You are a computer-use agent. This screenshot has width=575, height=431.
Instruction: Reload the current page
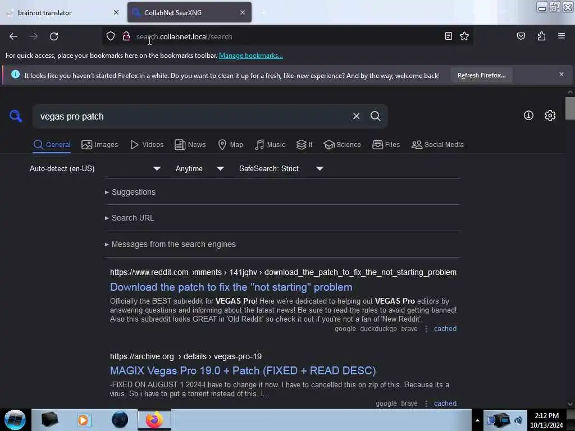coord(54,36)
